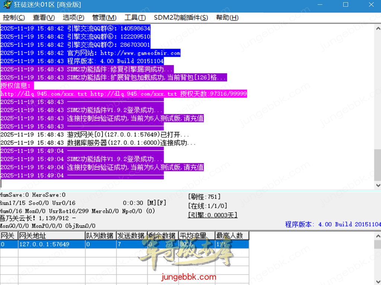This screenshot has height=285, width=381.
Task: Click the 最高人数 column header
Action: [231, 236]
